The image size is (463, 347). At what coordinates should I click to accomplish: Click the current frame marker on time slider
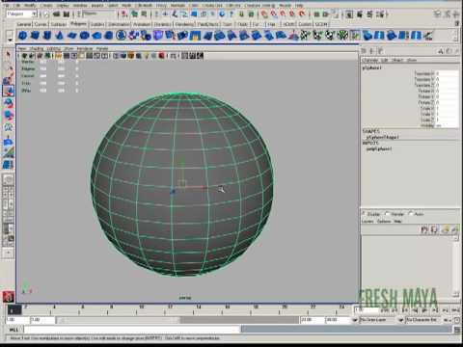14,310
